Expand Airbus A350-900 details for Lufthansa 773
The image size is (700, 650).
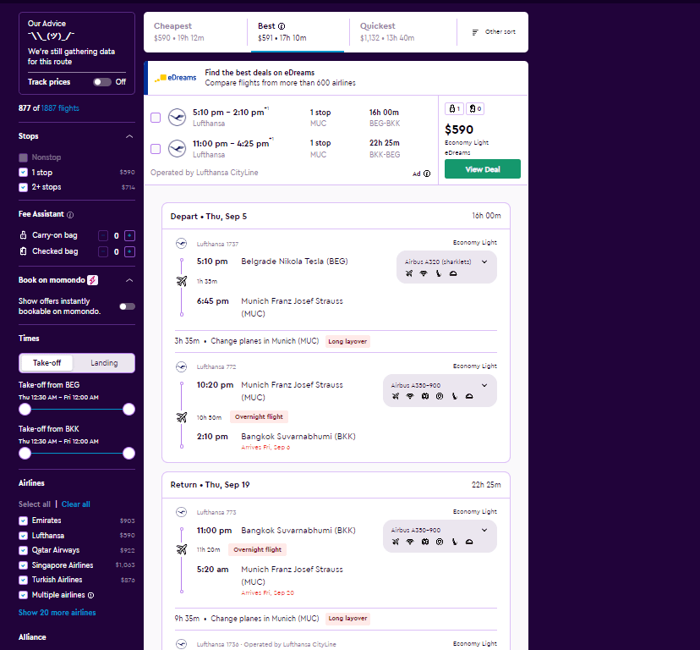pyautogui.click(x=484, y=530)
